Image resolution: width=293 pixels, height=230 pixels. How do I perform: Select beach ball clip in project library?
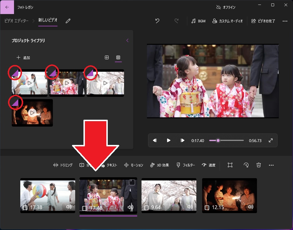(x=29, y=83)
